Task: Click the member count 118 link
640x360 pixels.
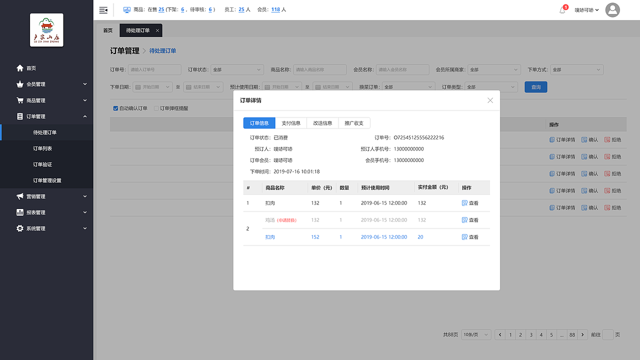Action: pyautogui.click(x=275, y=9)
